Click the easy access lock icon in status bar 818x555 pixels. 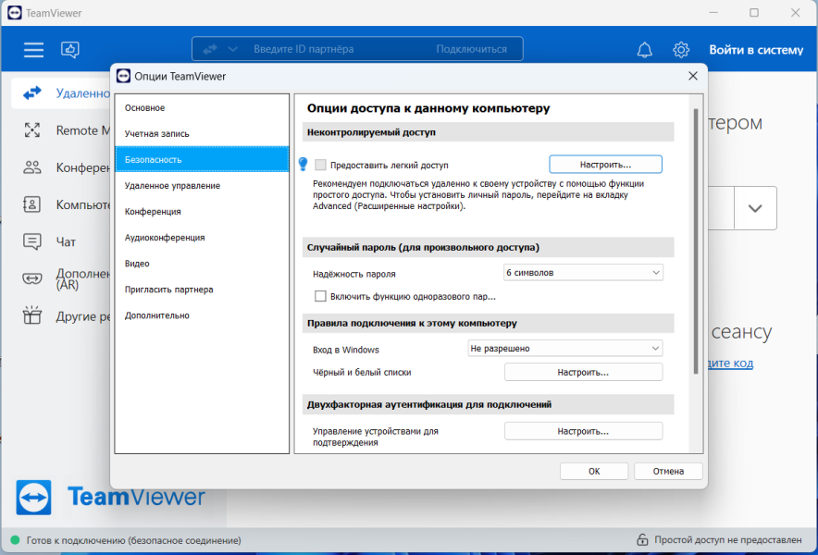click(x=643, y=540)
